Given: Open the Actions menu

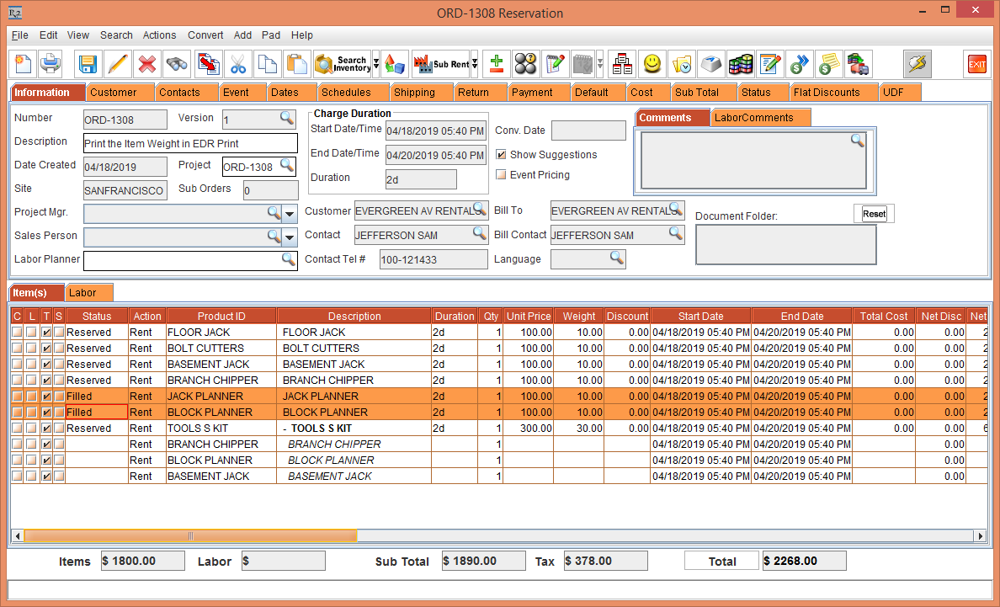Looking at the screenshot, I should point(159,35).
